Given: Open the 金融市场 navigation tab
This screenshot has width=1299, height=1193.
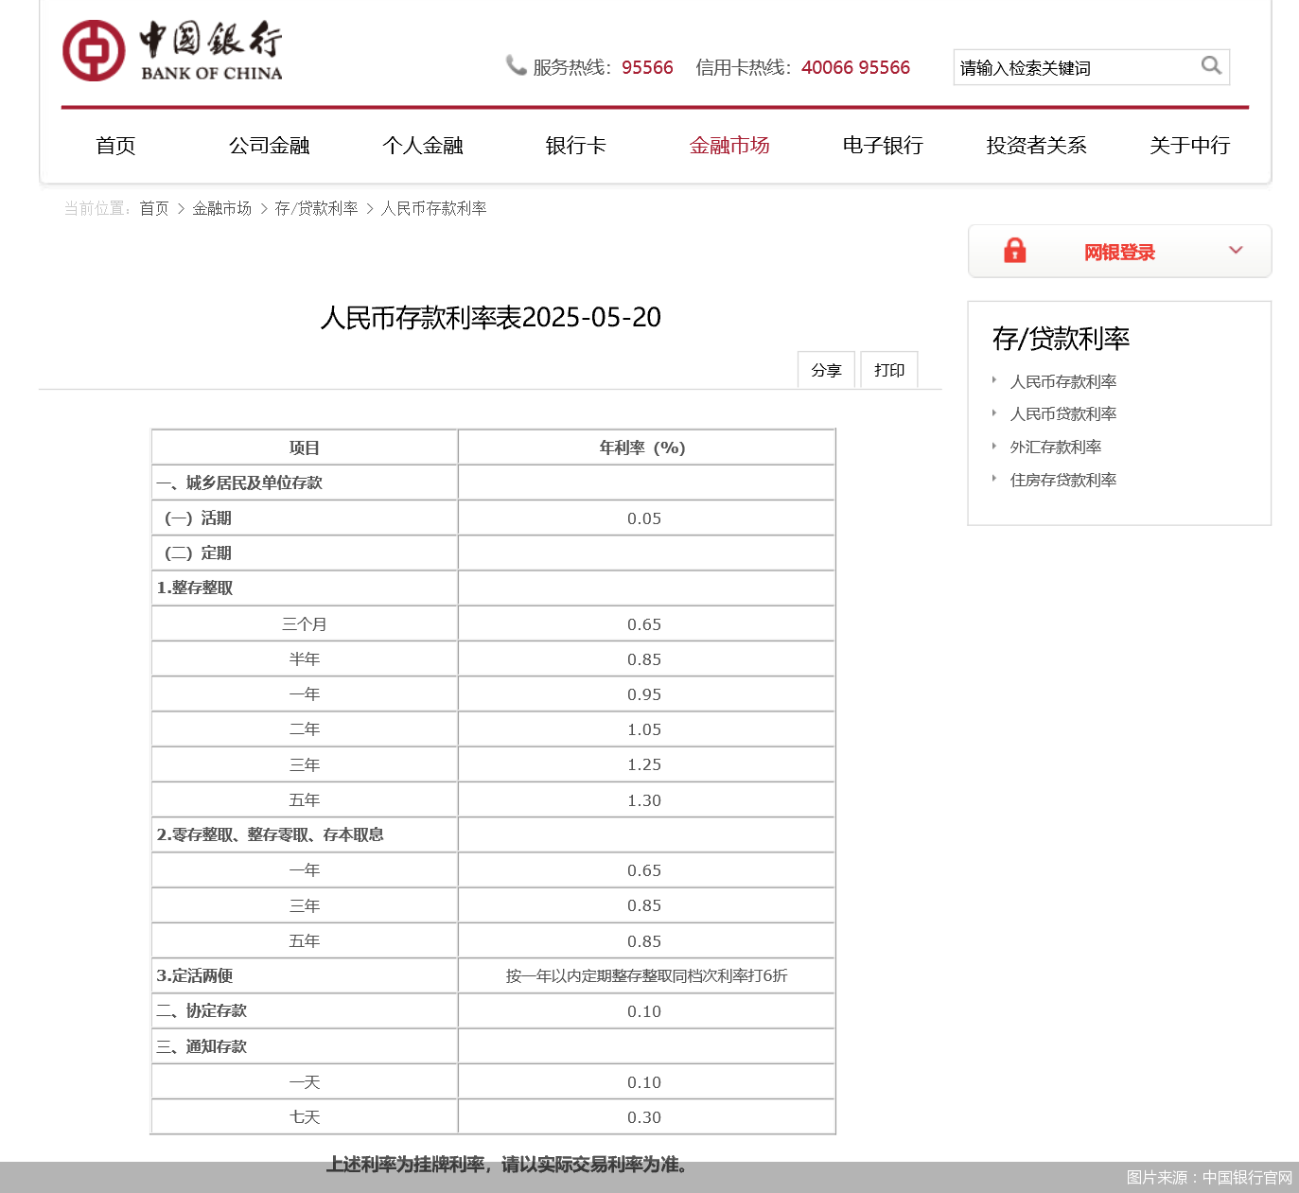Looking at the screenshot, I should [x=729, y=146].
